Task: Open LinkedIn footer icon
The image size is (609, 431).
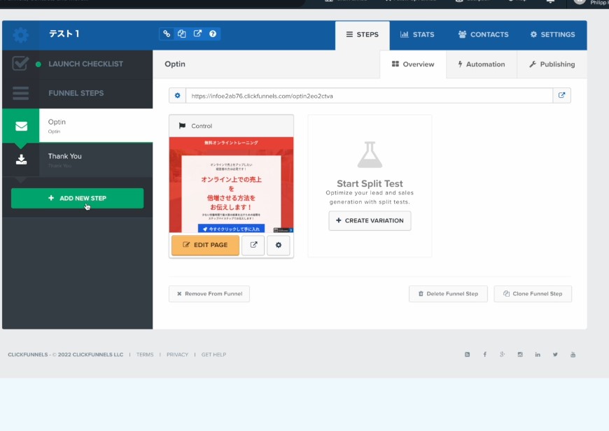Action: click(x=538, y=355)
